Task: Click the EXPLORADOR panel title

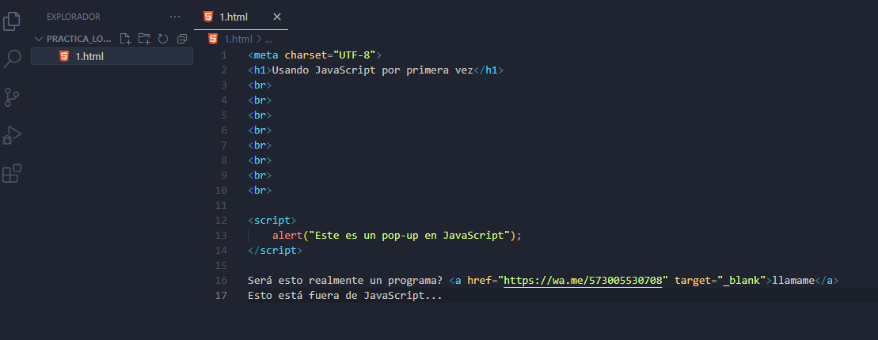Action: point(74,17)
